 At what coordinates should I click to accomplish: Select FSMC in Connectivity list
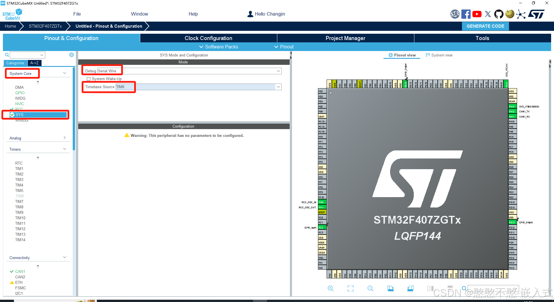[20, 288]
